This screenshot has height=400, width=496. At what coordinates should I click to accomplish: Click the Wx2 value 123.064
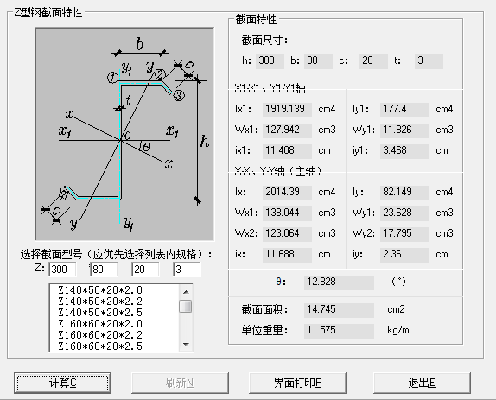point(287,233)
